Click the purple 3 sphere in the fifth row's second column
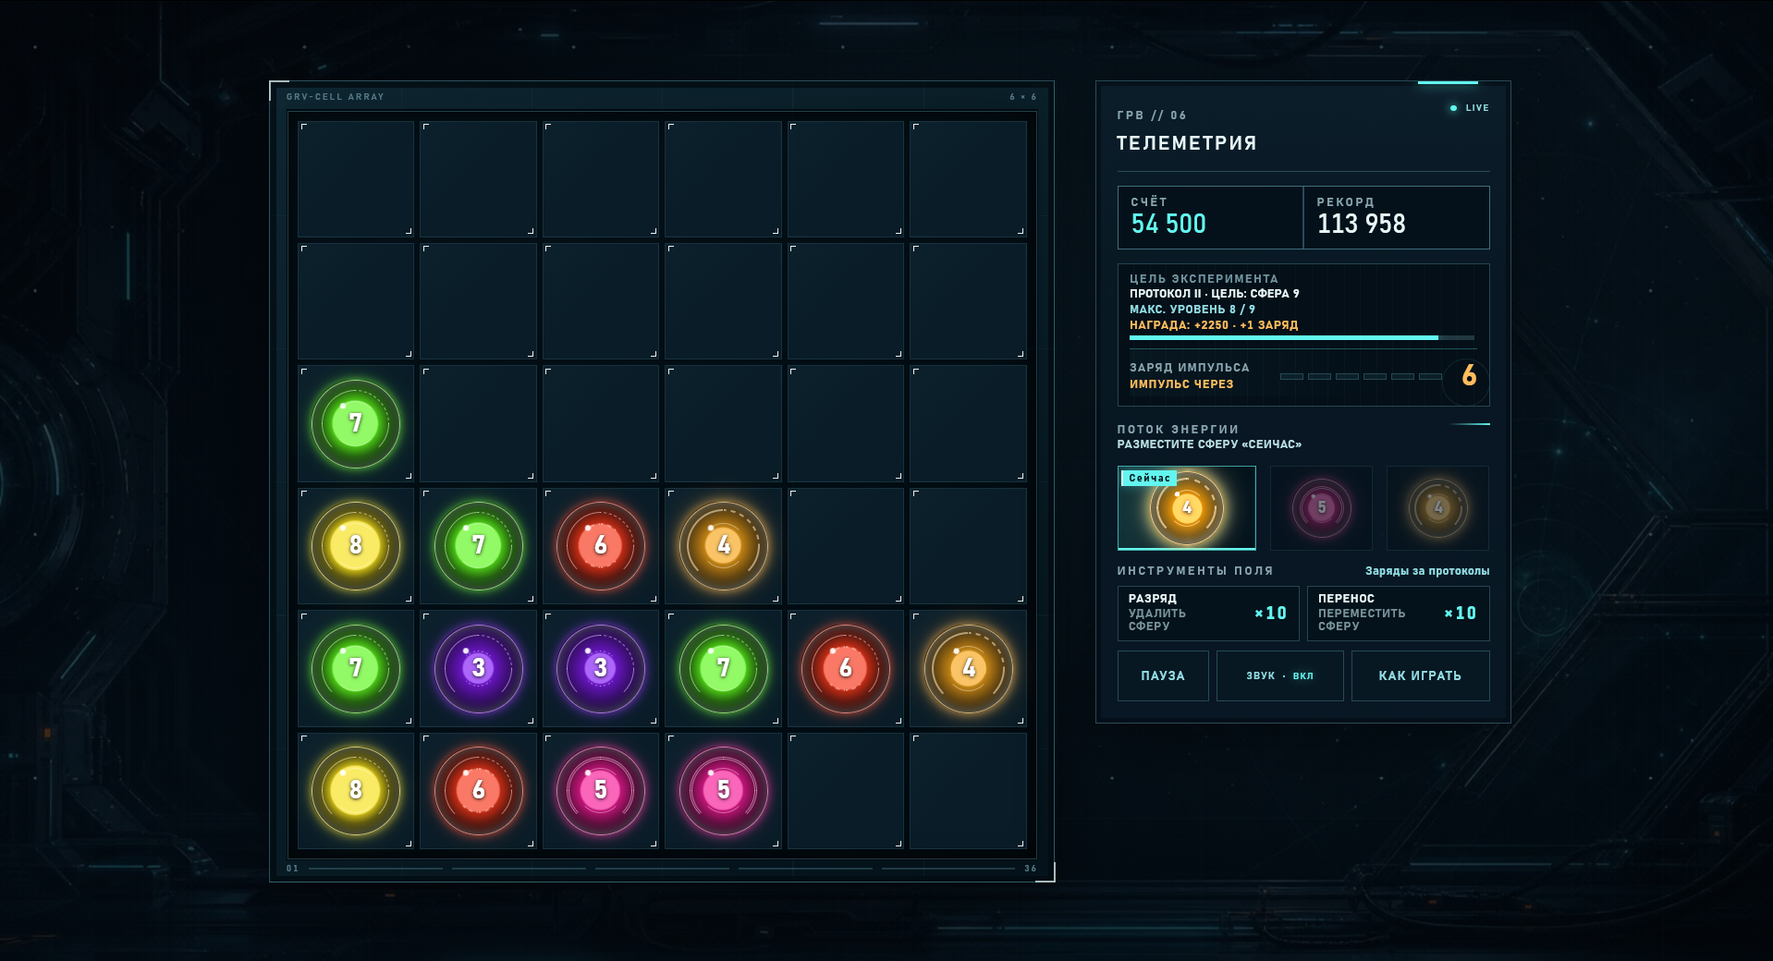Viewport: 1773px width, 961px height. (x=479, y=668)
